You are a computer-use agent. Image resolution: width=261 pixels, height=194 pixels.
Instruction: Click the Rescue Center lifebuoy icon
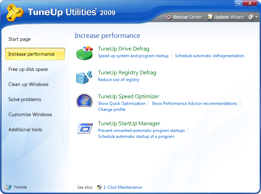coord(169,17)
